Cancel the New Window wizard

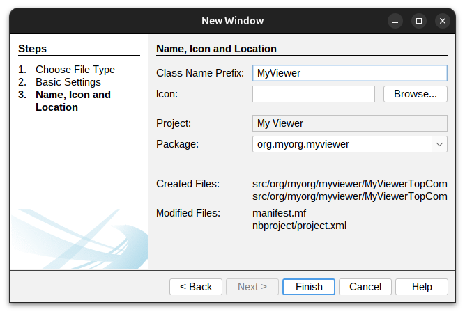tap(365, 287)
